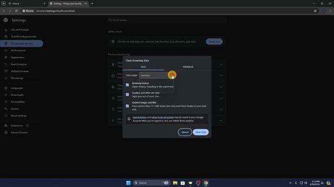Open Accessibility in the sidebar

[18, 102]
